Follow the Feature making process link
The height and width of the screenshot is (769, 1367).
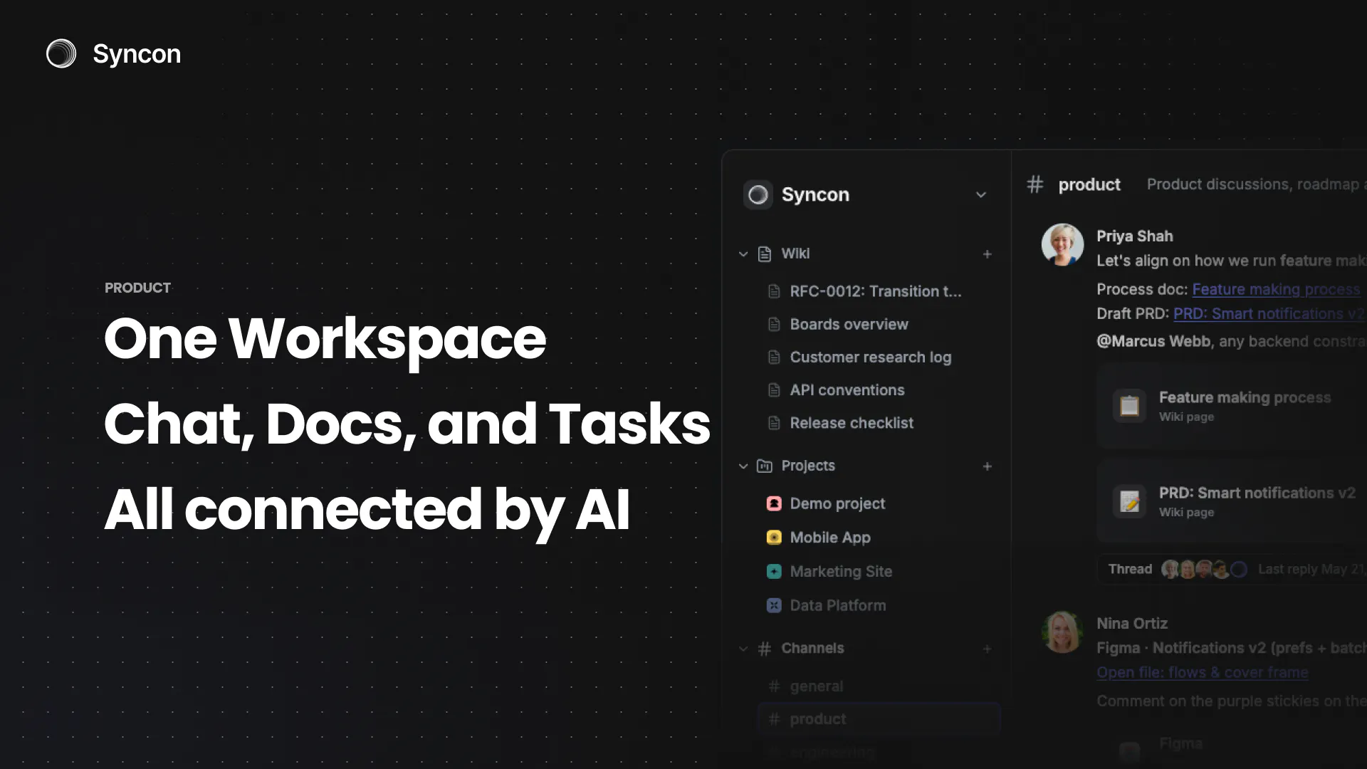(1276, 289)
